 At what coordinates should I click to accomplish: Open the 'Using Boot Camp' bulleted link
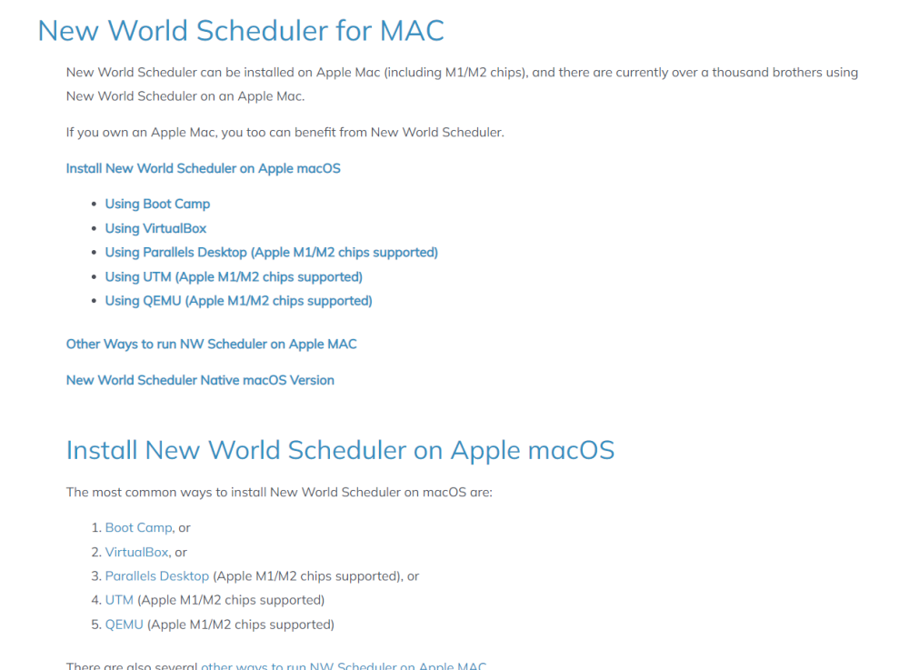[157, 204]
